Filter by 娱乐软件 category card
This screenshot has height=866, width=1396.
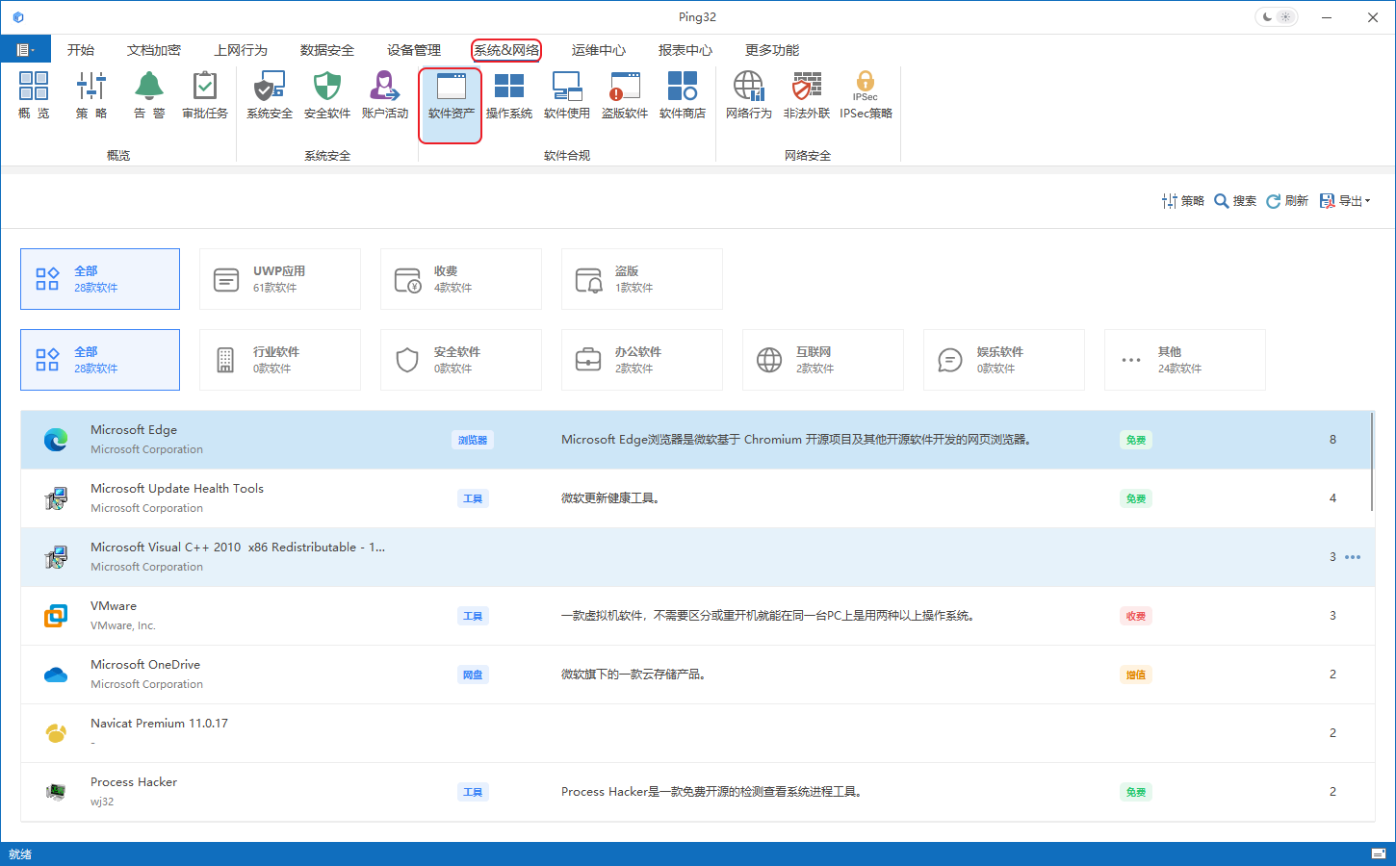(x=1004, y=360)
